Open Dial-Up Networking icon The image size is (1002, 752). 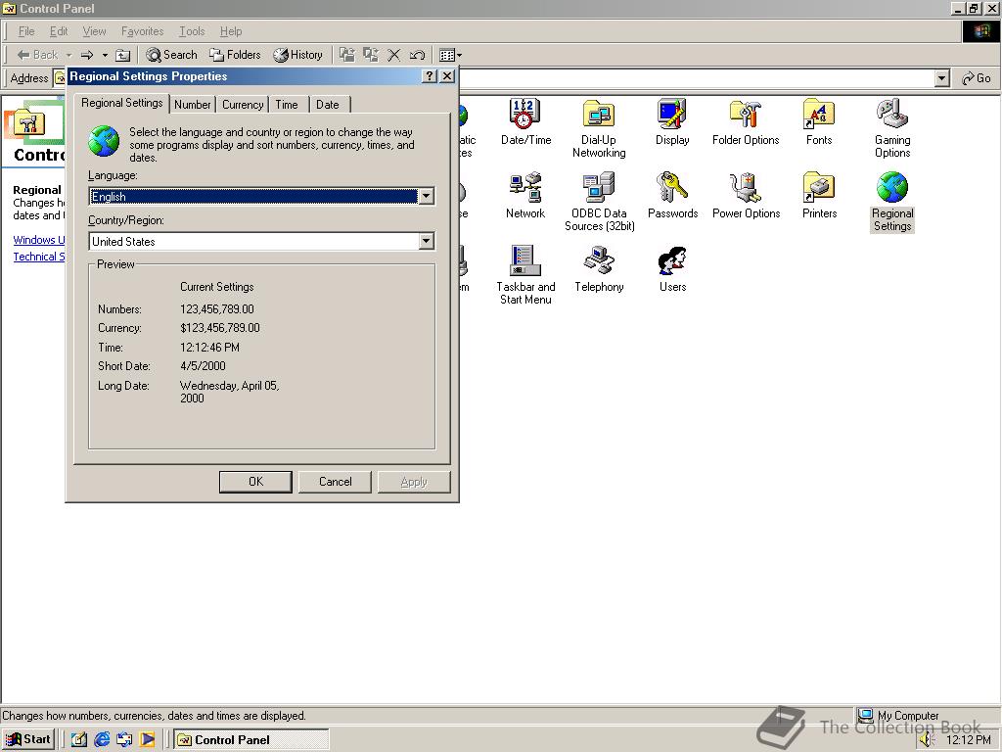click(599, 128)
